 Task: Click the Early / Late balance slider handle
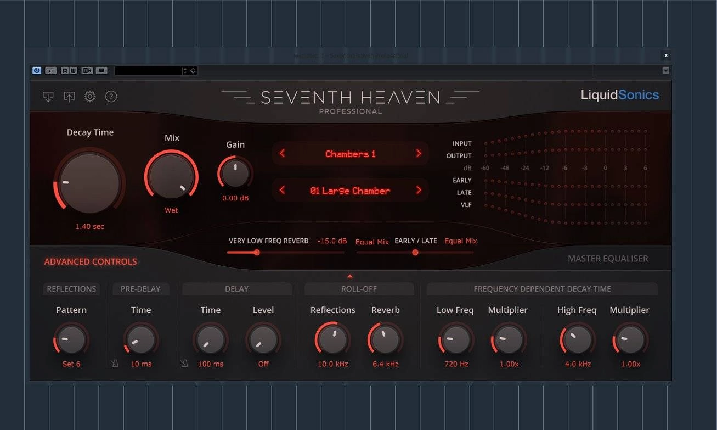[415, 253]
